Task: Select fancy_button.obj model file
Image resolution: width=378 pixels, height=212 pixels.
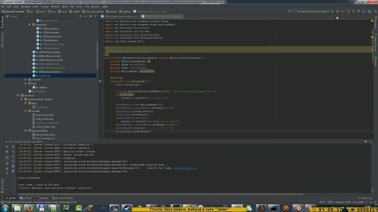Action: click(x=43, y=115)
